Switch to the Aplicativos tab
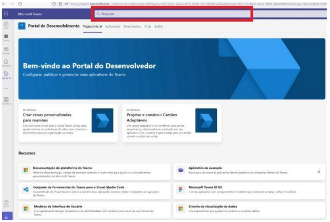330x222 pixels. (x=113, y=27)
